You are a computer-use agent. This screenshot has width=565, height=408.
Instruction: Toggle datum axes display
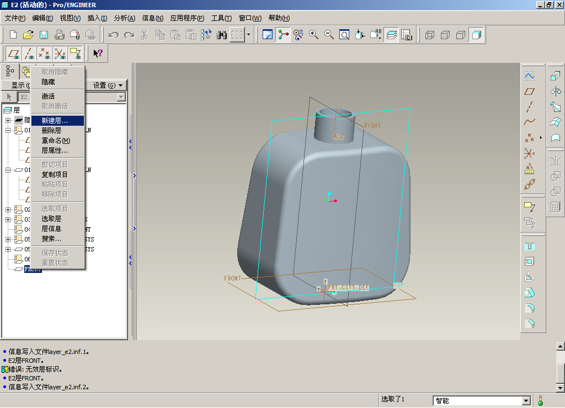point(29,53)
